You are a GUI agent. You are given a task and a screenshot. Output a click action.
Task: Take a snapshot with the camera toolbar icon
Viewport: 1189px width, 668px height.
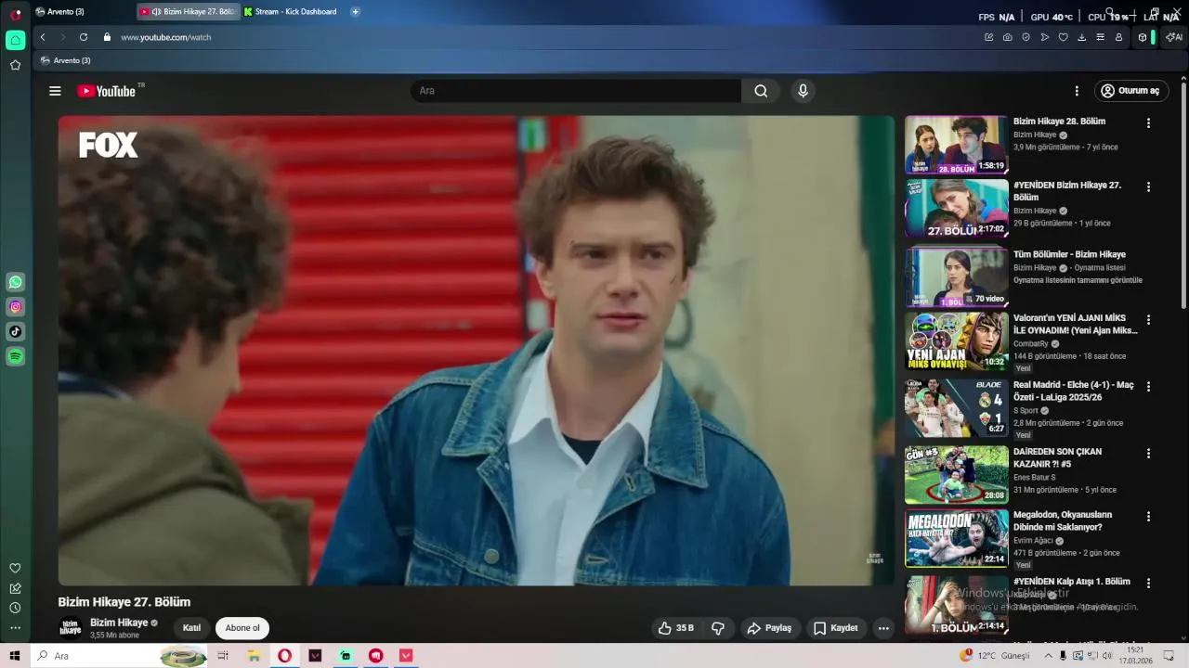(x=1008, y=37)
